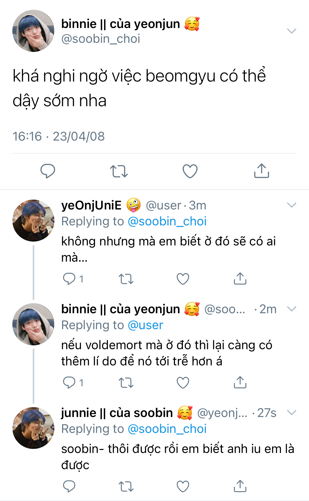This screenshot has height=501, width=309.
Task: Open options chevron on yeOnjUniE's reply
Action: click(x=291, y=205)
